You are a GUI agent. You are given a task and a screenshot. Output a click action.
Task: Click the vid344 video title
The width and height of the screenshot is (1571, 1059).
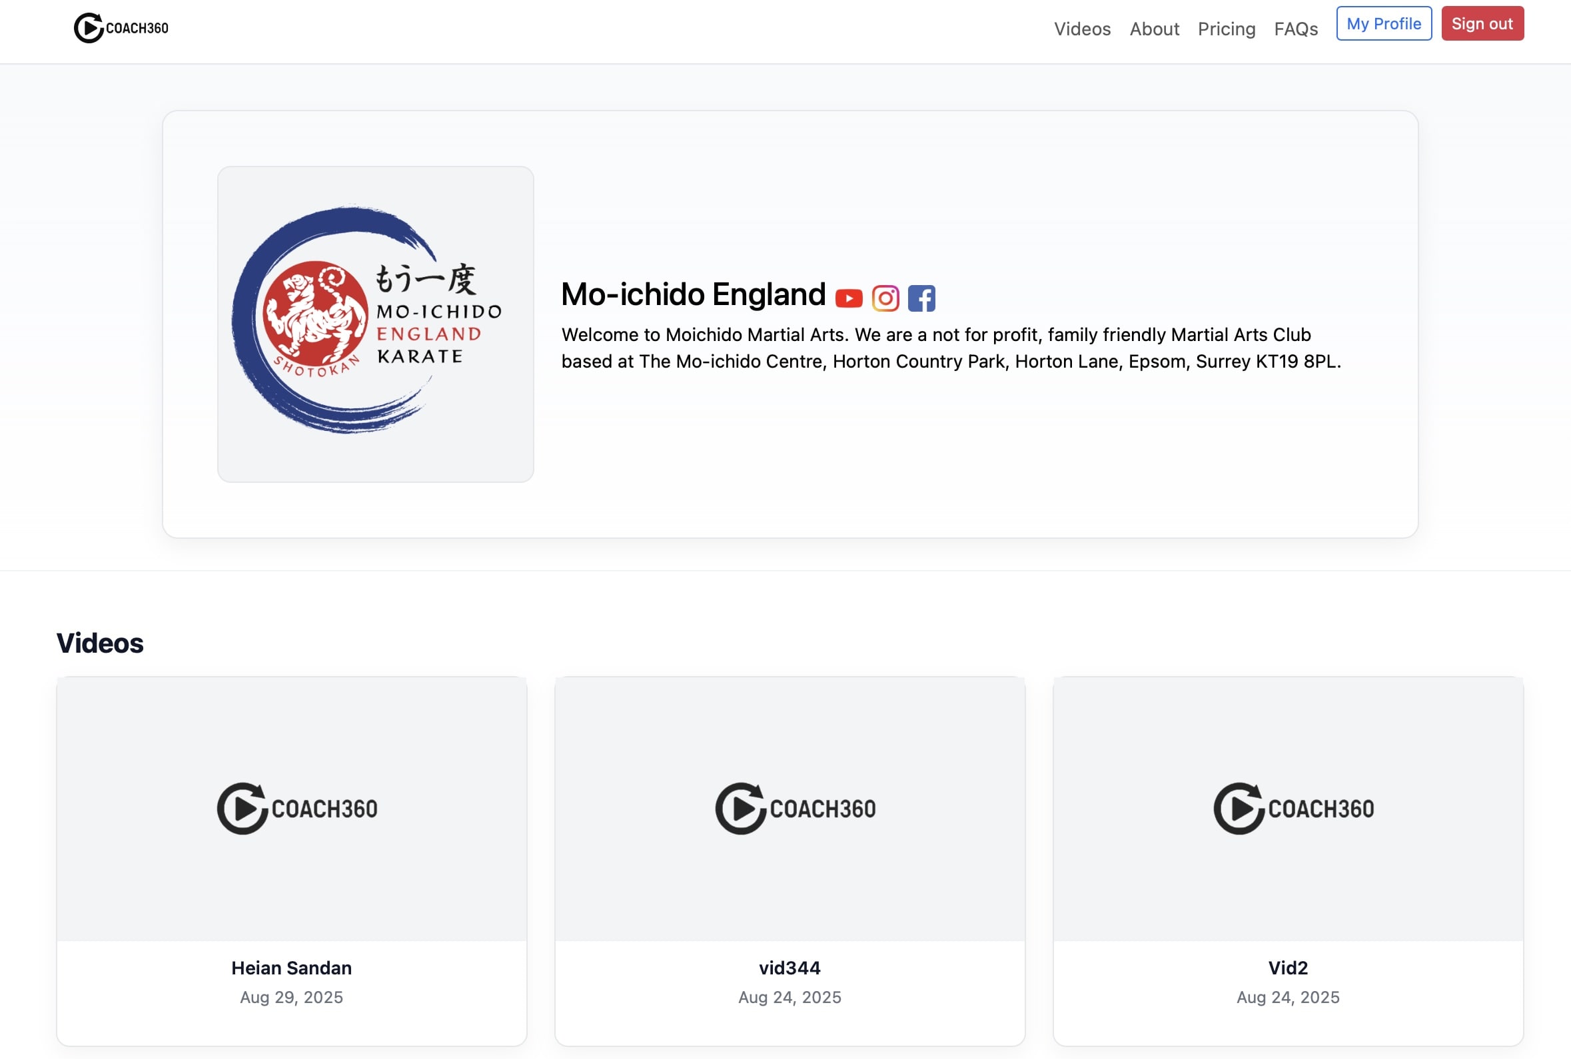point(789,968)
